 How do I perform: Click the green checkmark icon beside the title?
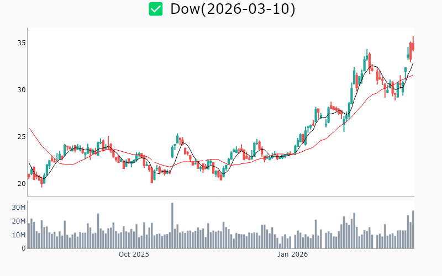point(156,9)
